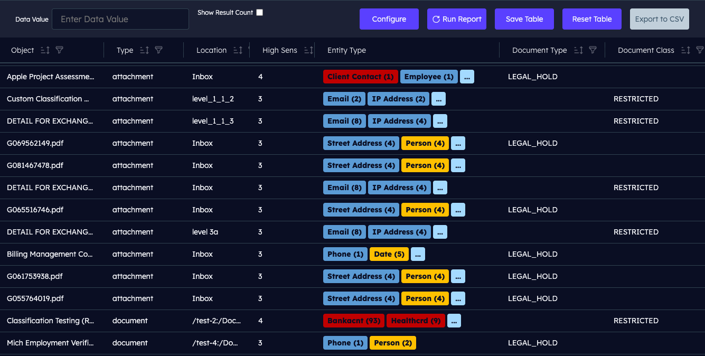Expand more entity tags for G061753938.pdf
The image size is (705, 356).
point(458,276)
